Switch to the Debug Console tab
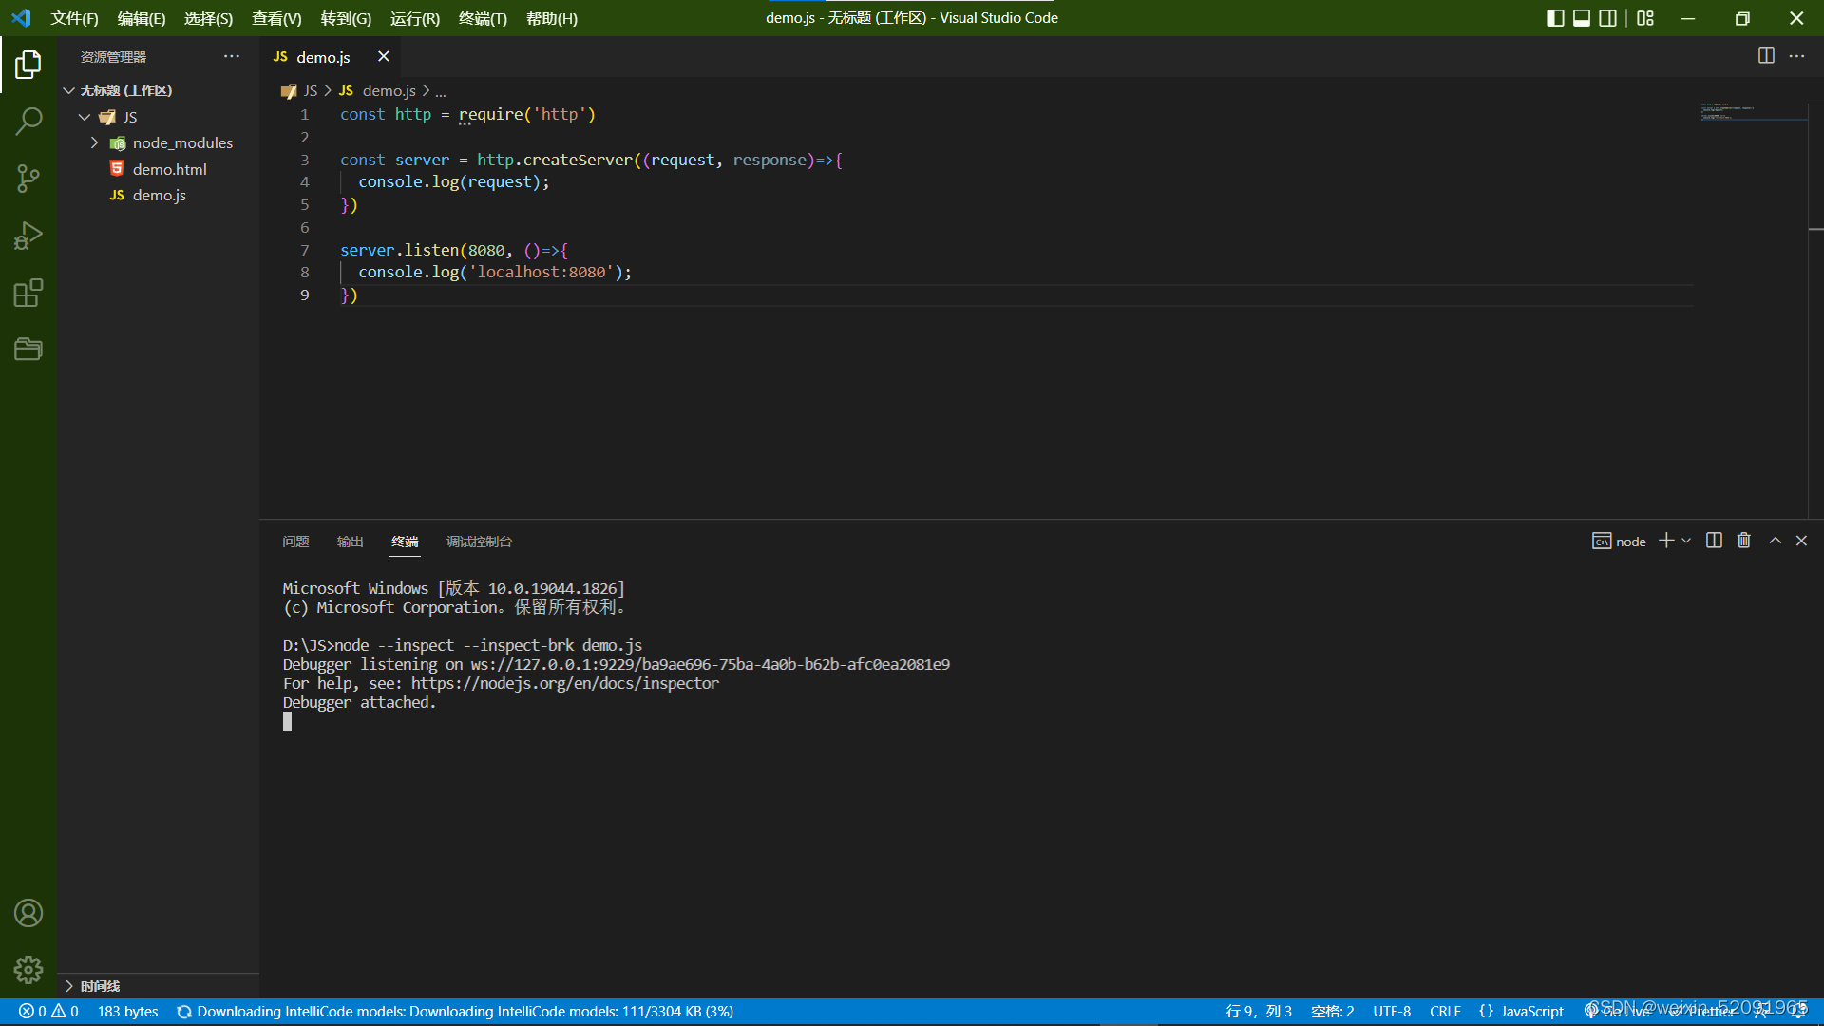Viewport: 1824px width, 1026px height. click(x=479, y=541)
